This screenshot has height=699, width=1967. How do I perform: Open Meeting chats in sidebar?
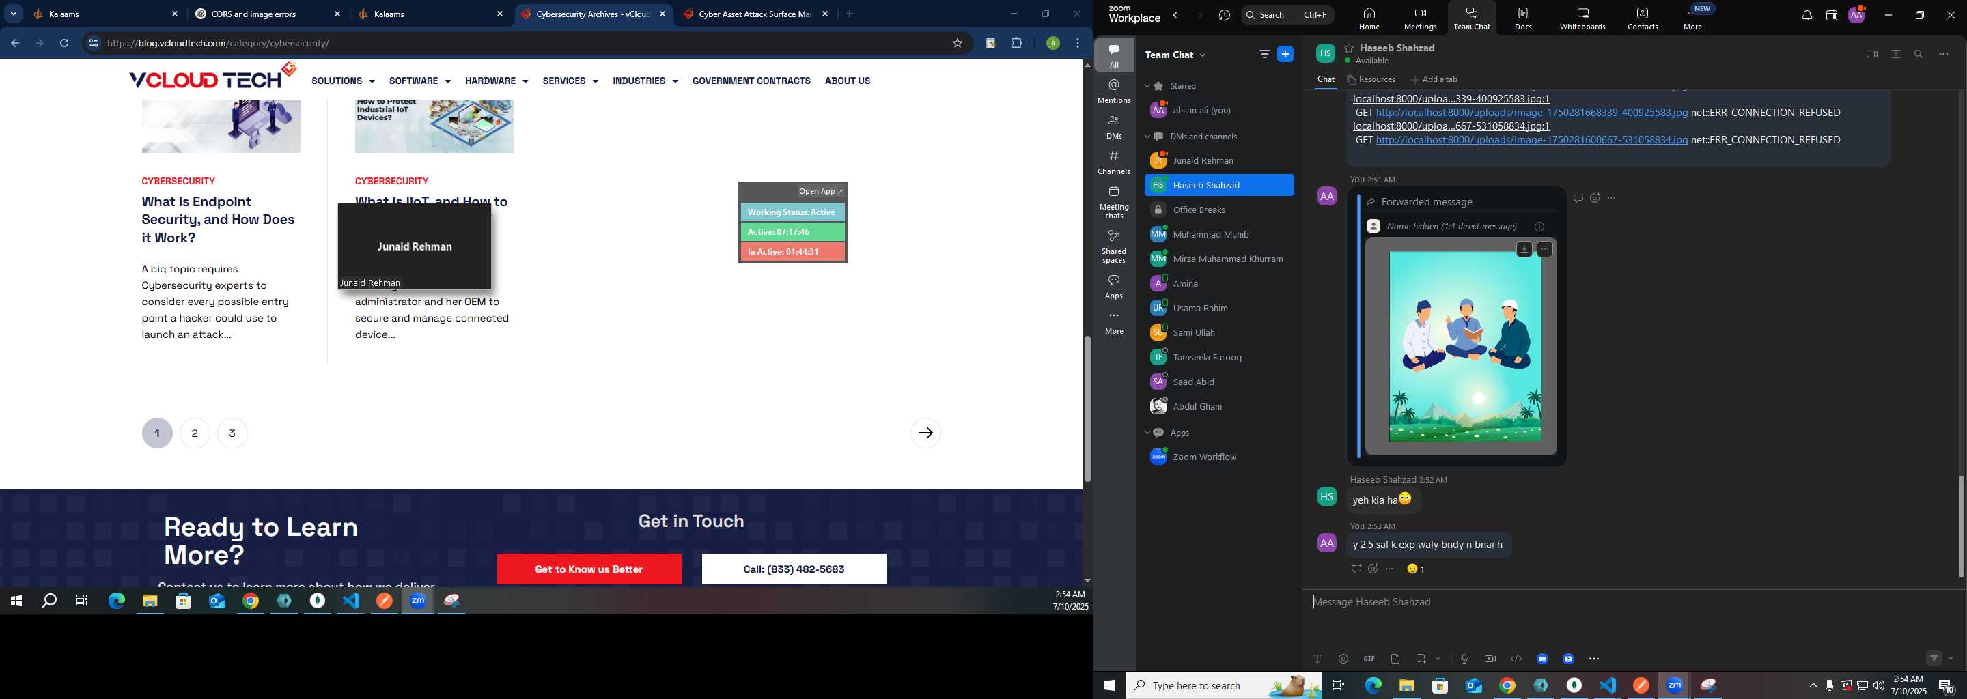pos(1114,202)
